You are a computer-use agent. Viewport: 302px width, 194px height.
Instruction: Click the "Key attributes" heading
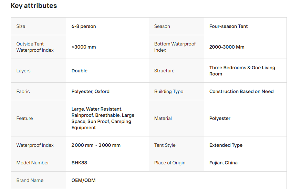pos(34,6)
